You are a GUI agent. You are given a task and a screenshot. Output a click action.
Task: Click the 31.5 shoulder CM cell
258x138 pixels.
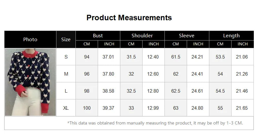[131, 57]
